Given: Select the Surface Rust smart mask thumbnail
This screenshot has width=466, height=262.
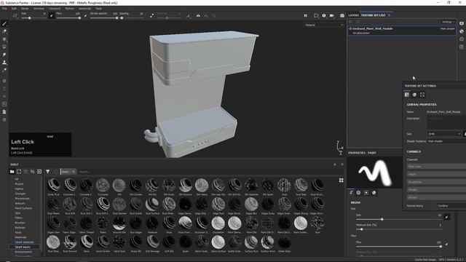Looking at the screenshot, I should (251, 244).
